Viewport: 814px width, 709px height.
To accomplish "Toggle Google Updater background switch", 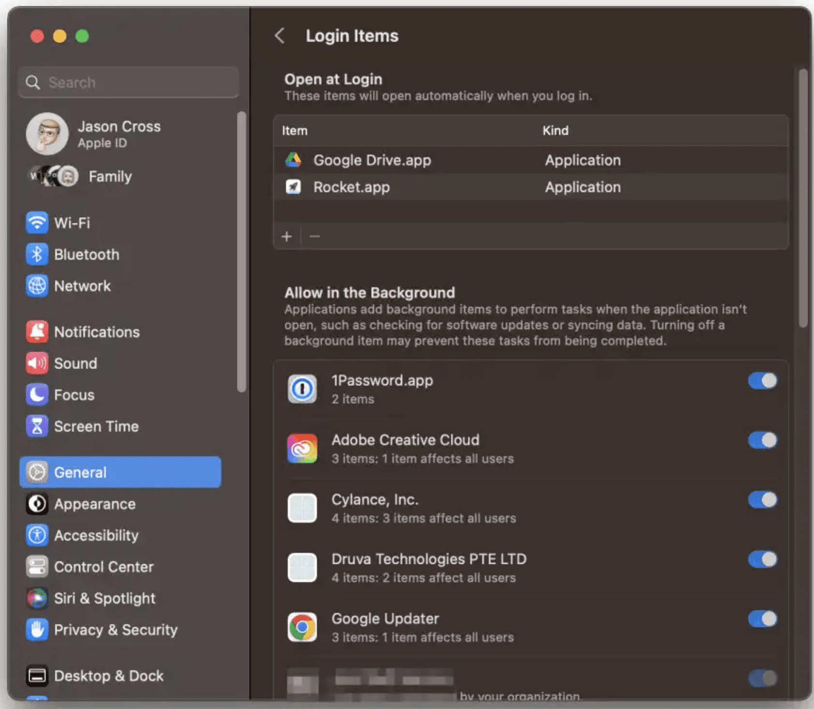I will point(762,619).
